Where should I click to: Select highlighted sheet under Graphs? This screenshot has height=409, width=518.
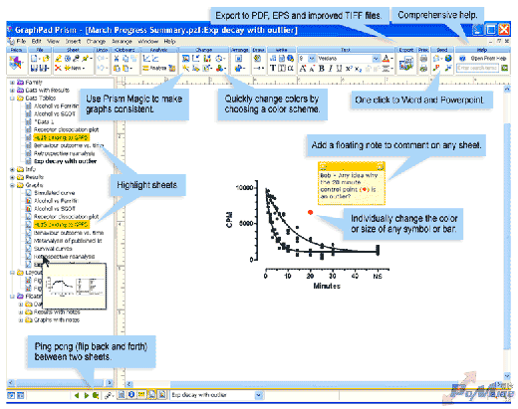[61, 225]
